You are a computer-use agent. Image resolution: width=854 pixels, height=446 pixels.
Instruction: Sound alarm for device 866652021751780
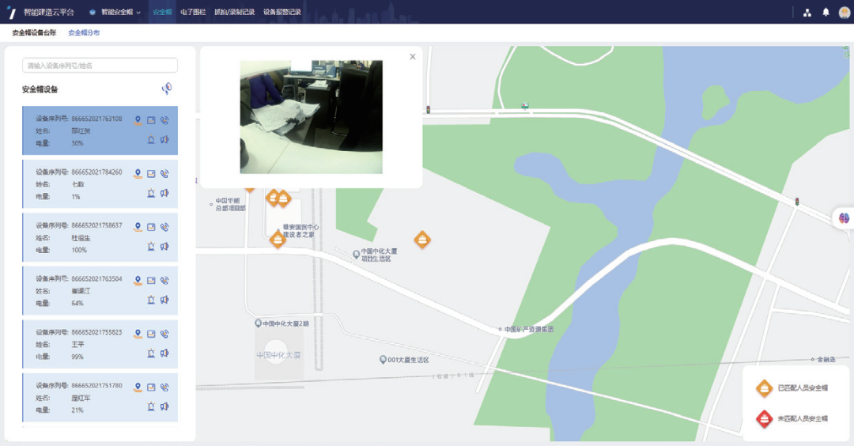coord(151,406)
